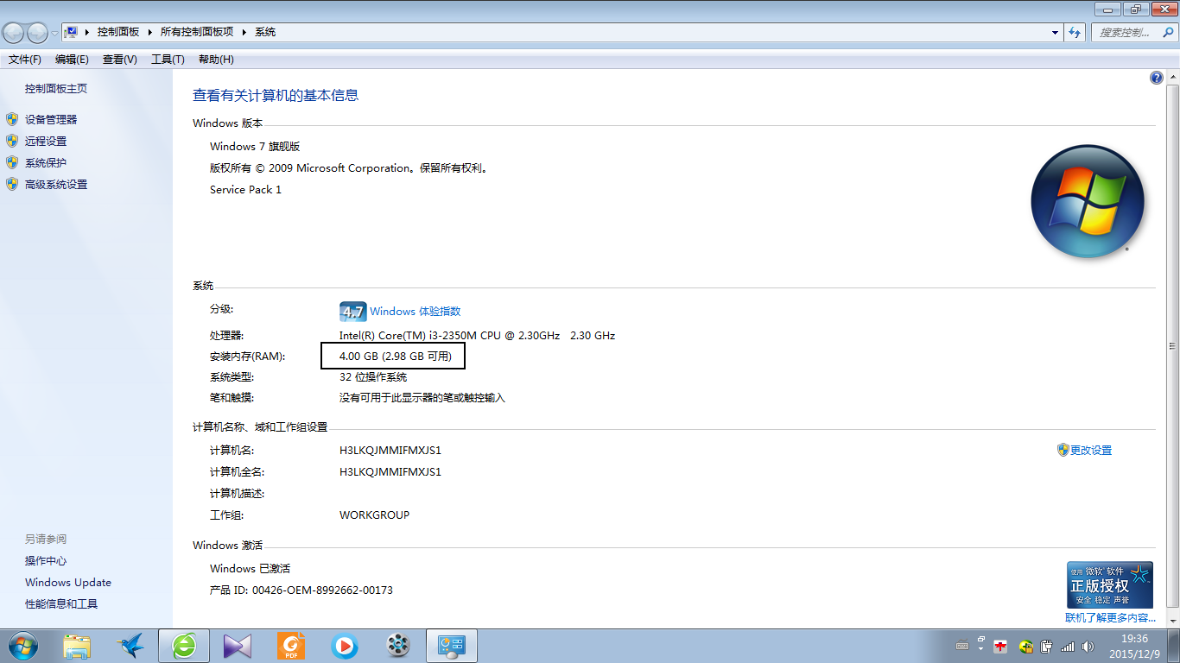The height and width of the screenshot is (663, 1180).
Task: Open Windows Update link
Action: [68, 582]
